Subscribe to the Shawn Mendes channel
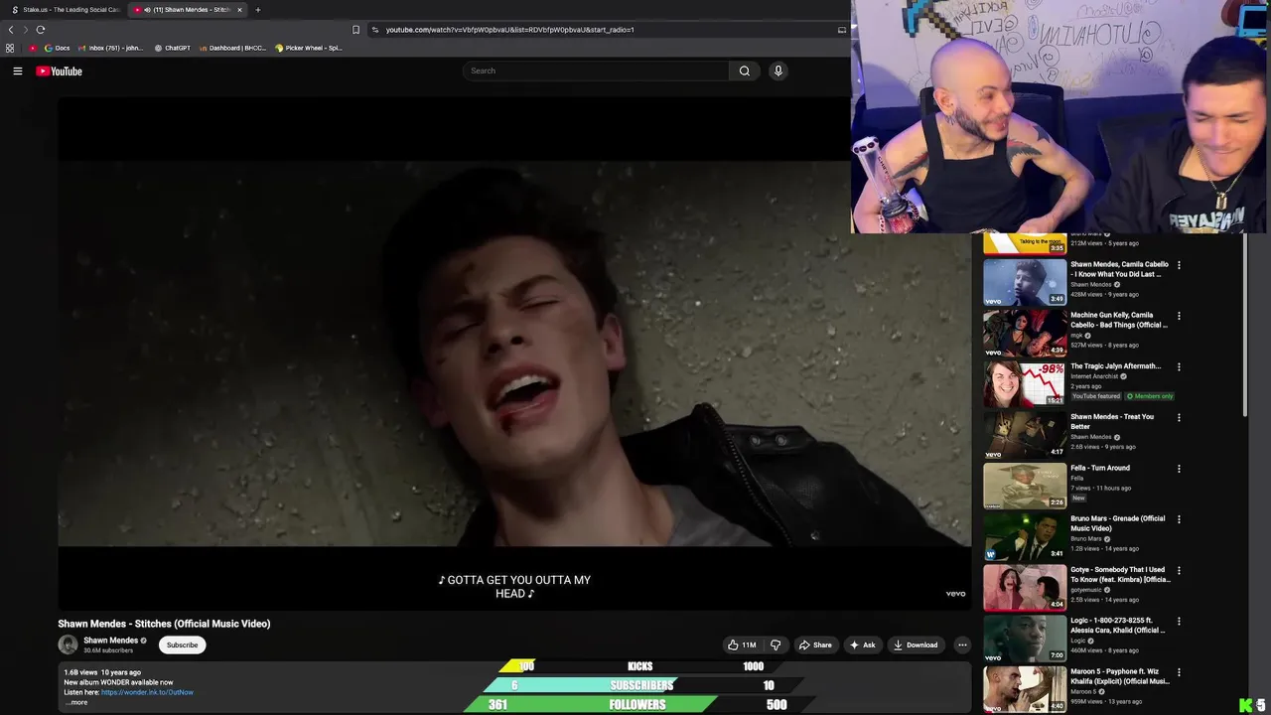 (182, 644)
